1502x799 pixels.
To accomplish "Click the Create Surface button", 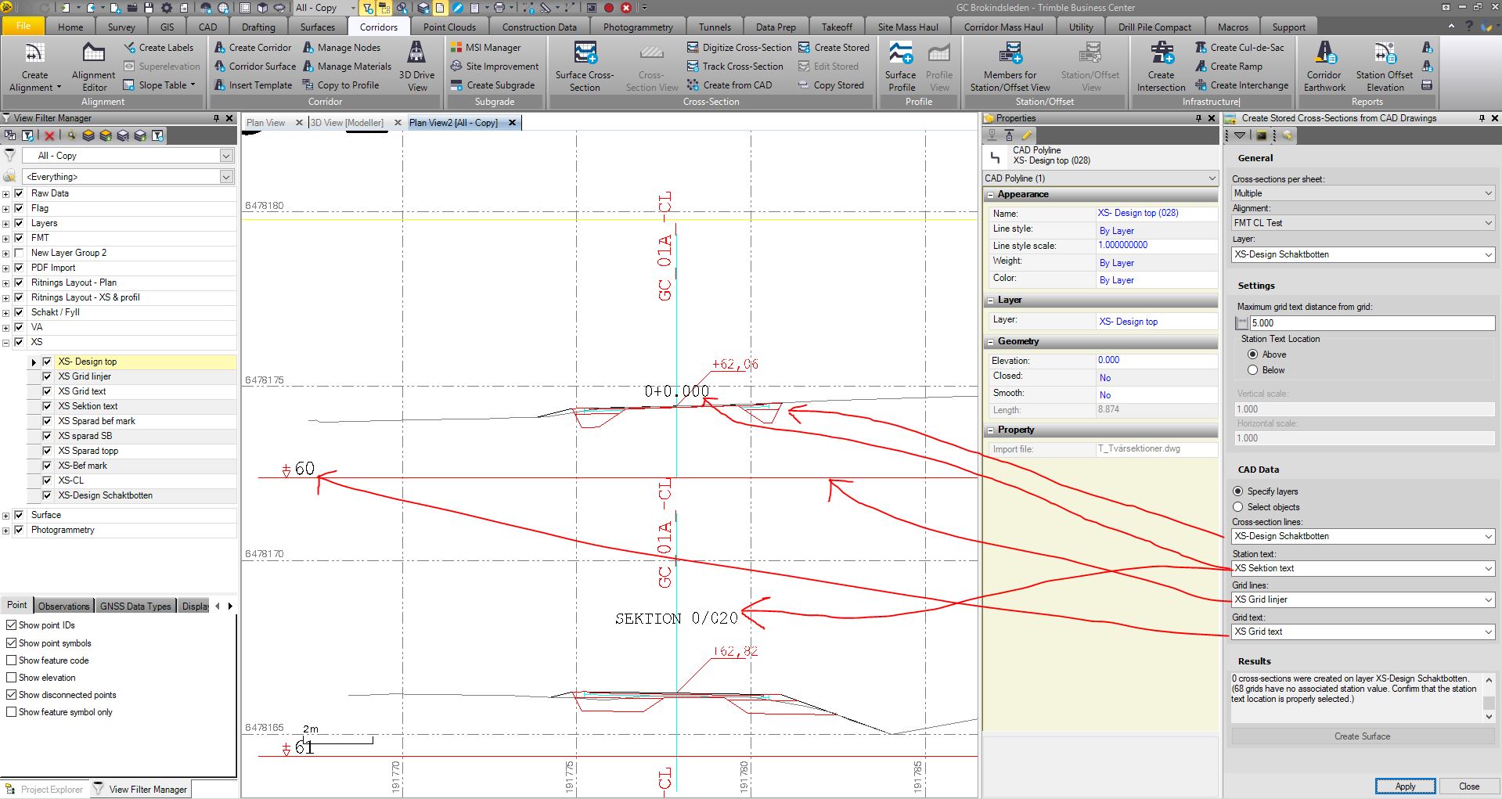I will pos(1361,736).
